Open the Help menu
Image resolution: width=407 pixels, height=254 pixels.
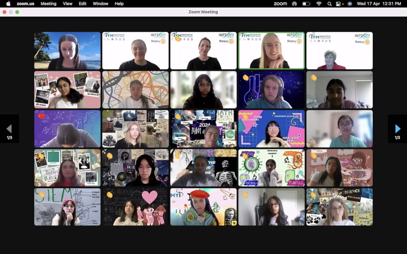[119, 4]
